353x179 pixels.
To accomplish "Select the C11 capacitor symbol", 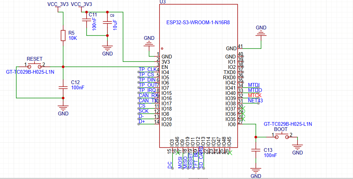I will click(x=86, y=20).
